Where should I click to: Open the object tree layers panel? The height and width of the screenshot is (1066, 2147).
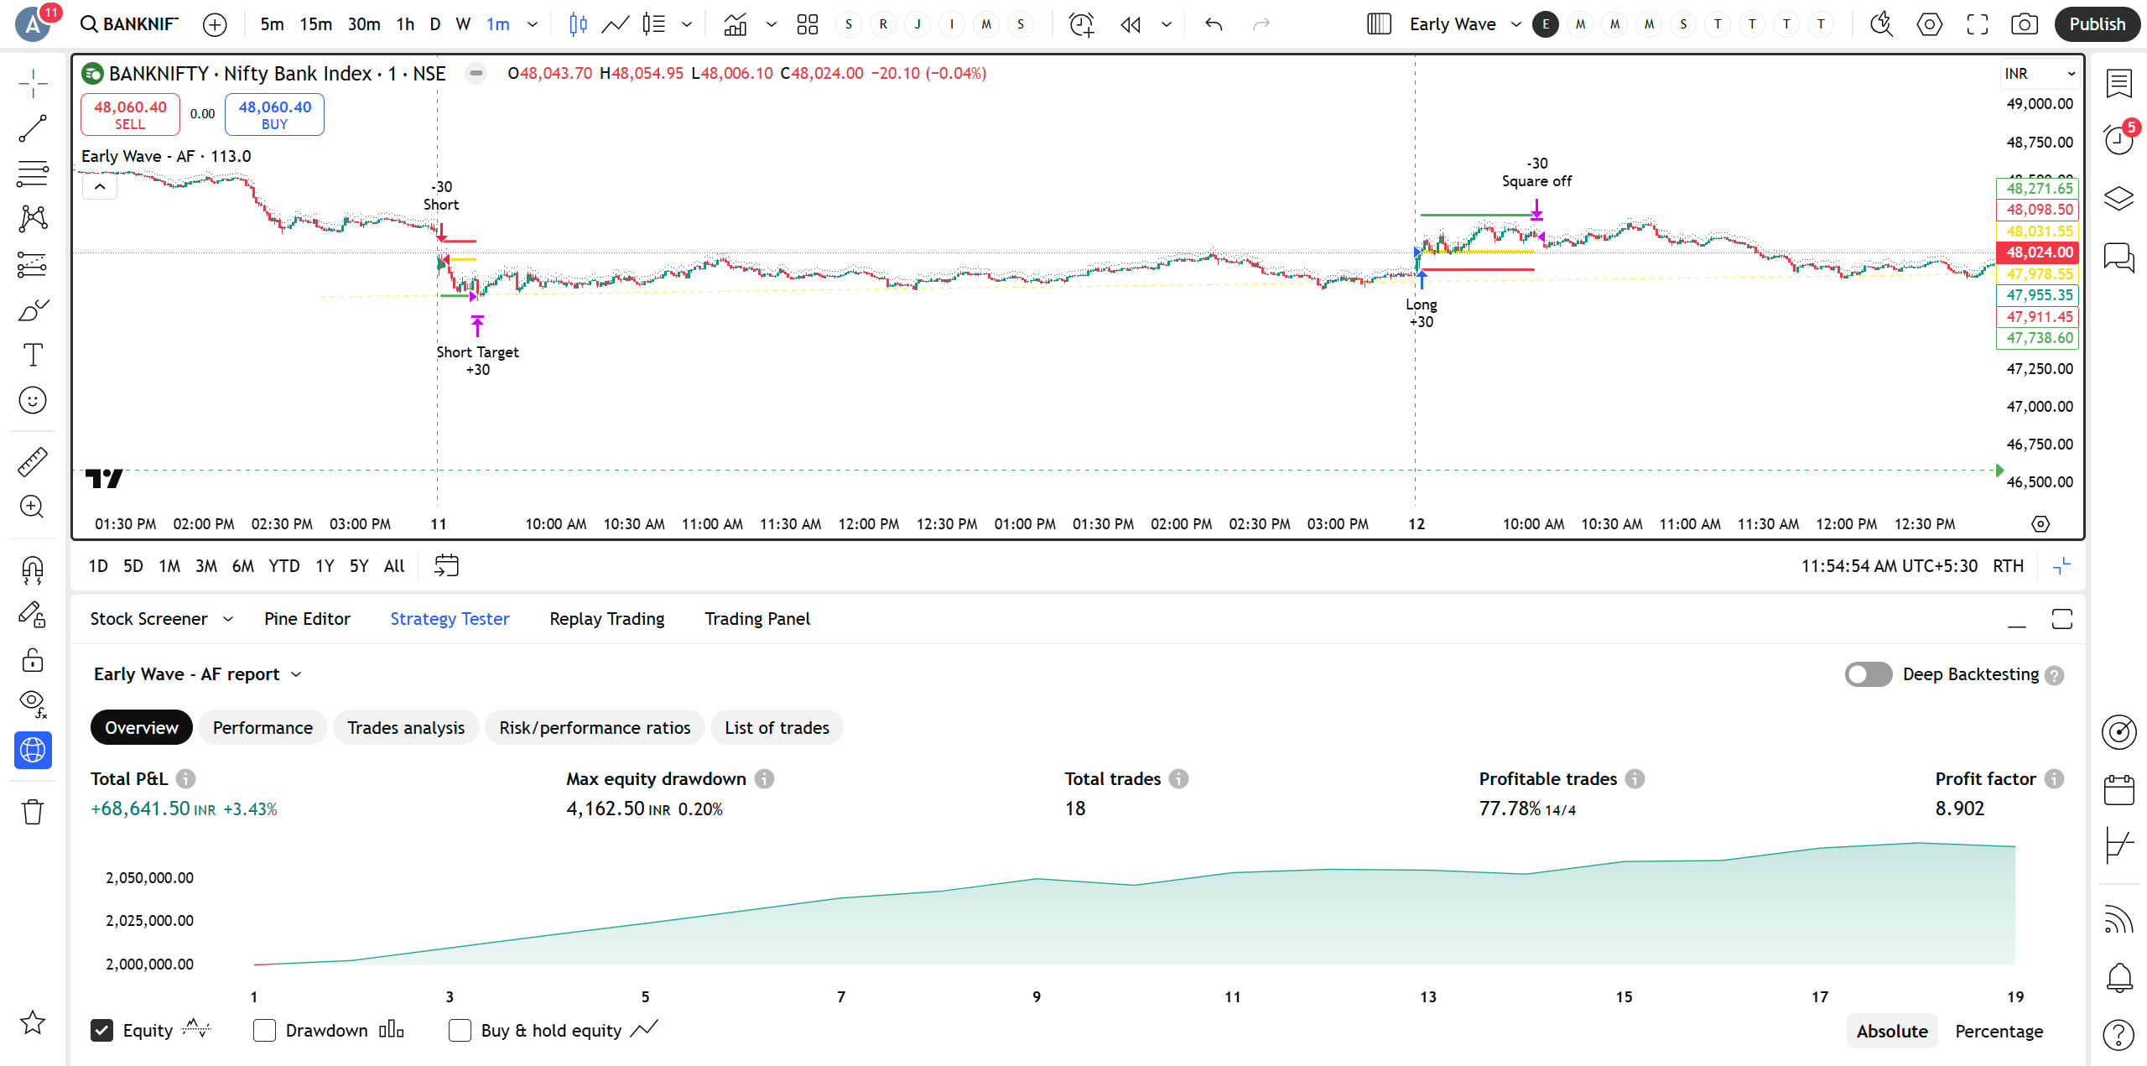pos(2118,199)
